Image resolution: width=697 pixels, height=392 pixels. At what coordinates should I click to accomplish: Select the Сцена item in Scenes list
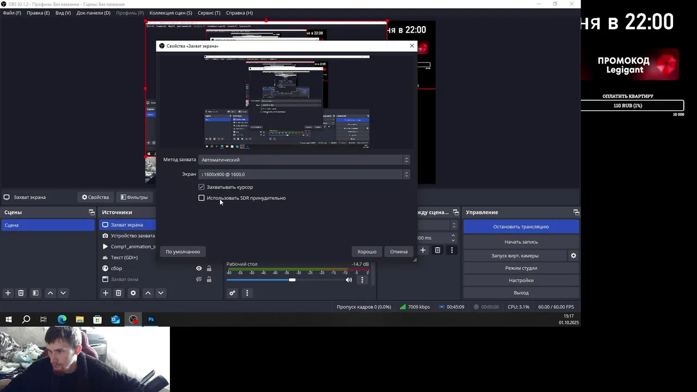(x=48, y=225)
